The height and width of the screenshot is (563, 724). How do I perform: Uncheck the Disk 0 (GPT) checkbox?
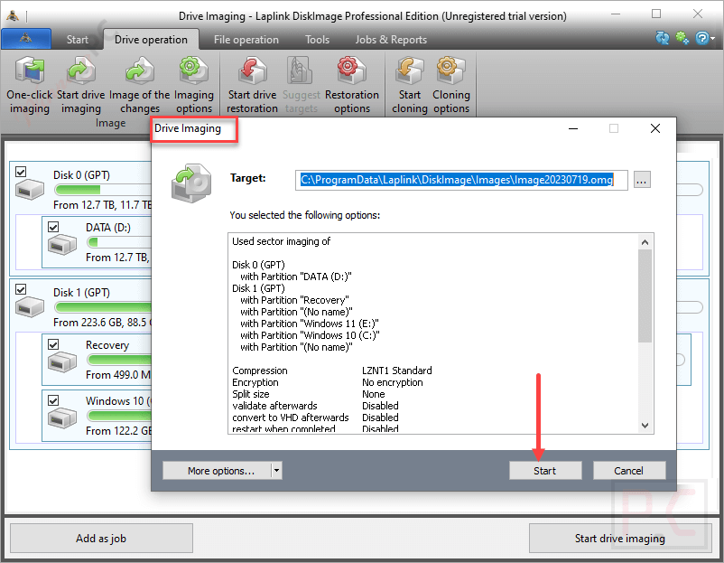tap(21, 172)
